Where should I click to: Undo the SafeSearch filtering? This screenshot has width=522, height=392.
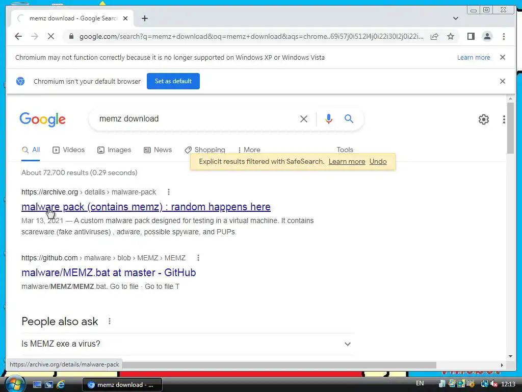pos(378,162)
